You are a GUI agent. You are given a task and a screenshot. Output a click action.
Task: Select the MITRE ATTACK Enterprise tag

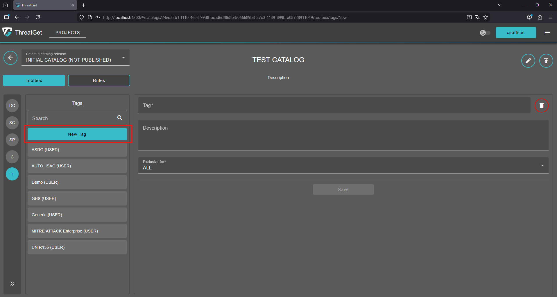pyautogui.click(x=77, y=231)
